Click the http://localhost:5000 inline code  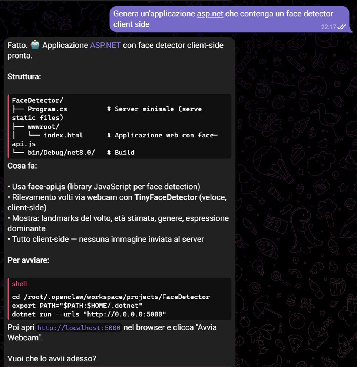pyautogui.click(x=79, y=328)
